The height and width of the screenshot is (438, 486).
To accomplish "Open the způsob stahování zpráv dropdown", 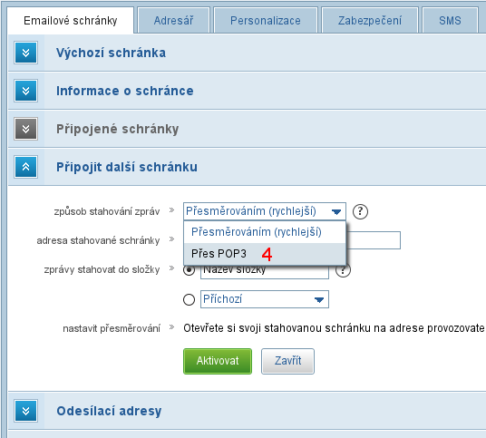I will [x=265, y=211].
